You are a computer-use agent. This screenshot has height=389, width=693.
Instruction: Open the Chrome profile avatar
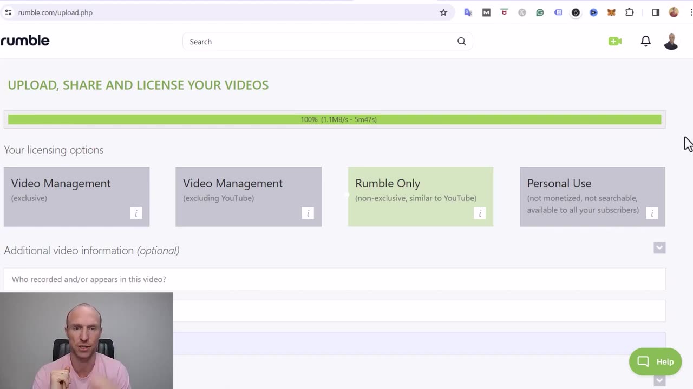(x=674, y=12)
